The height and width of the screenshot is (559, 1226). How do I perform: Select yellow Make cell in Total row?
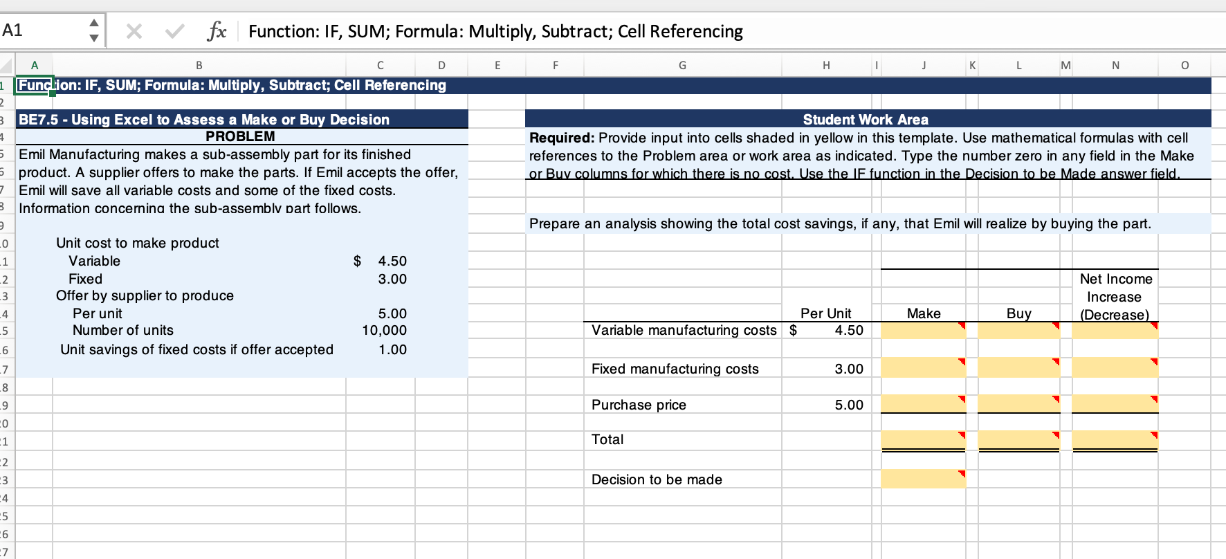tap(924, 440)
